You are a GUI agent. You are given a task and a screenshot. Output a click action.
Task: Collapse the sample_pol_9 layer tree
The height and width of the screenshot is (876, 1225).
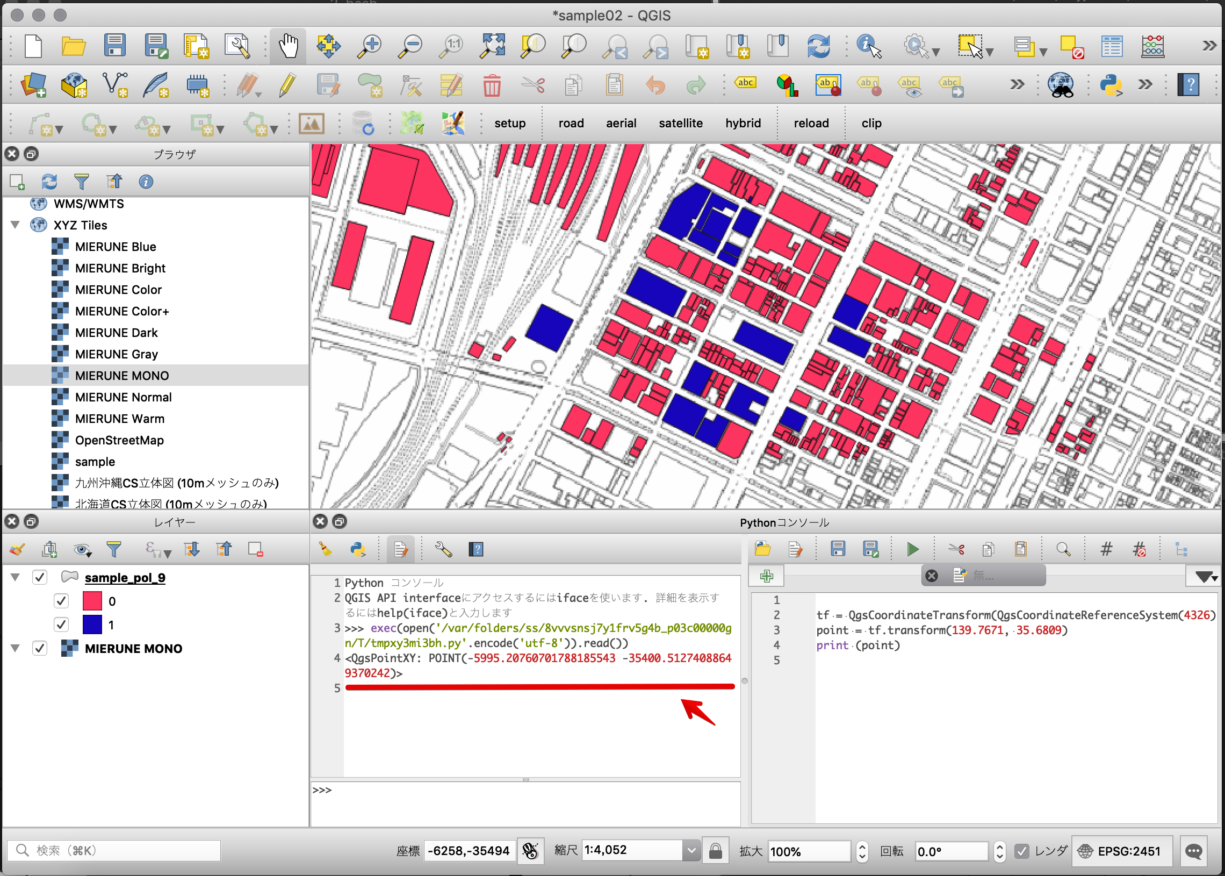15,577
